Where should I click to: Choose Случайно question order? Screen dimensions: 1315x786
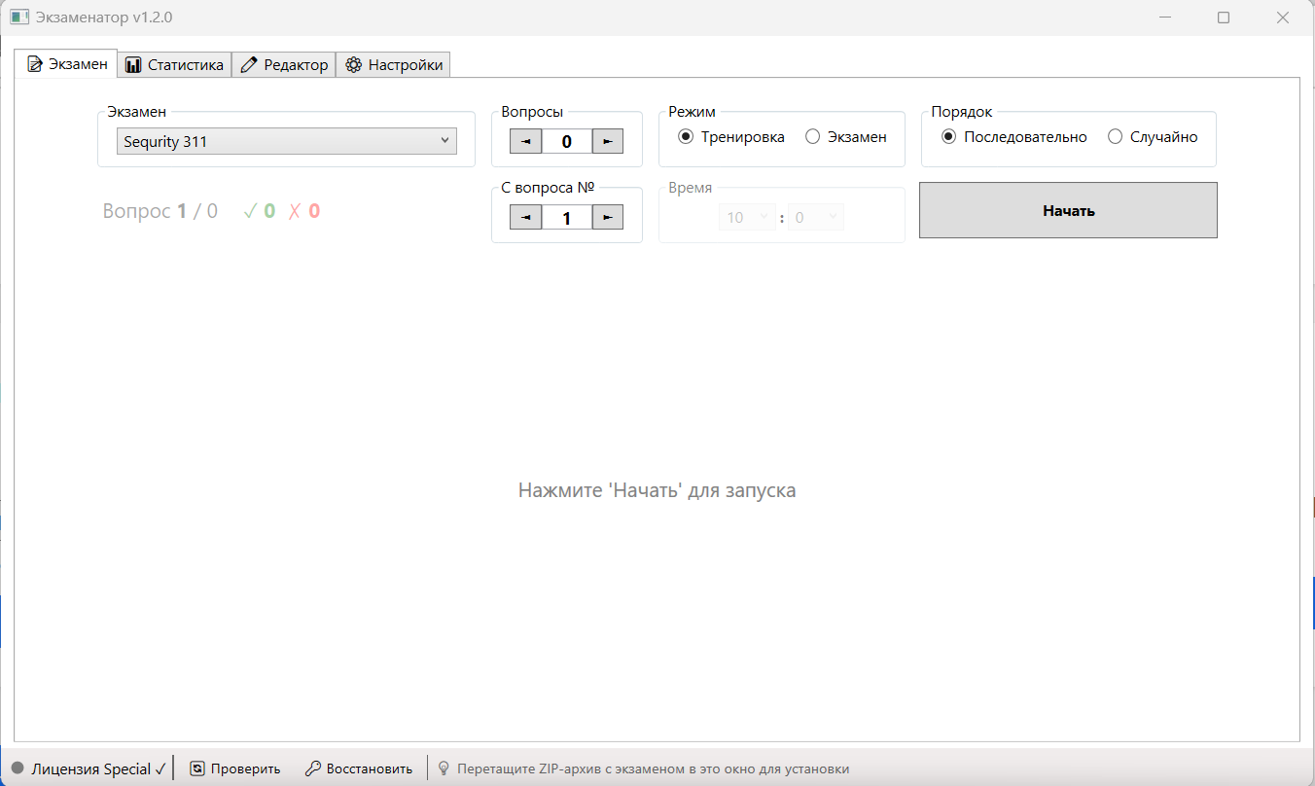pos(1116,137)
